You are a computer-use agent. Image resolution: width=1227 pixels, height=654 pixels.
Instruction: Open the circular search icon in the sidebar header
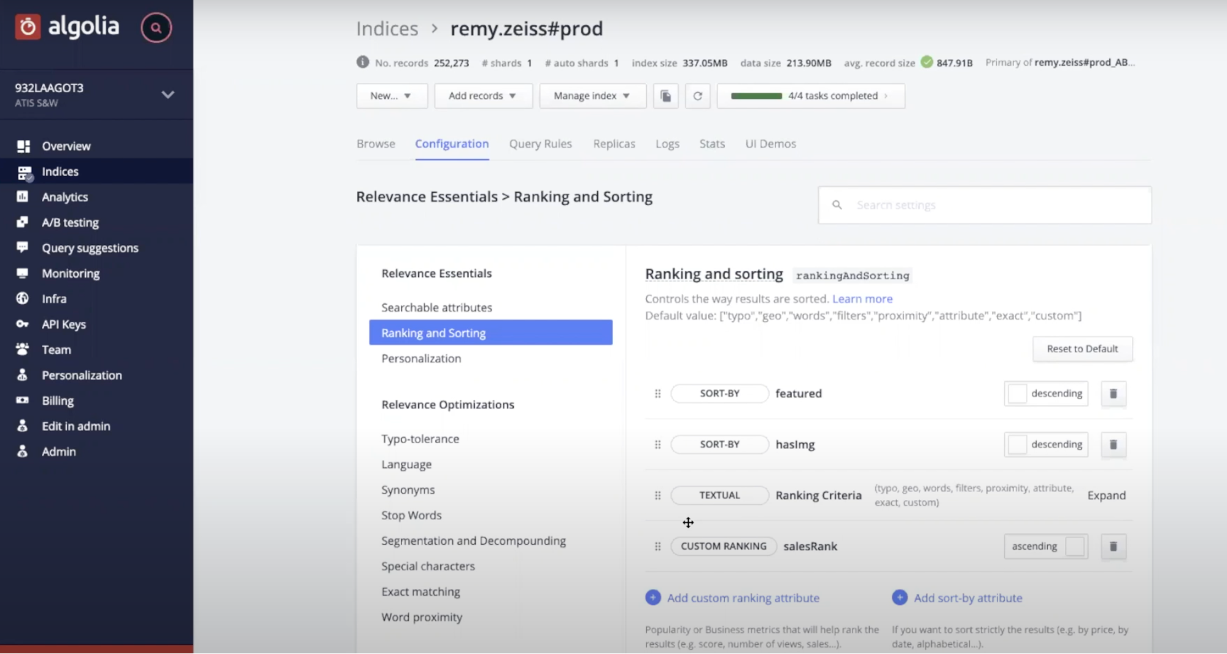pos(156,28)
